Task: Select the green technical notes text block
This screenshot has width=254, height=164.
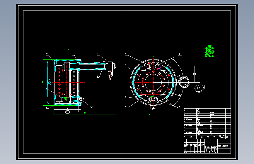Action: click(209, 51)
